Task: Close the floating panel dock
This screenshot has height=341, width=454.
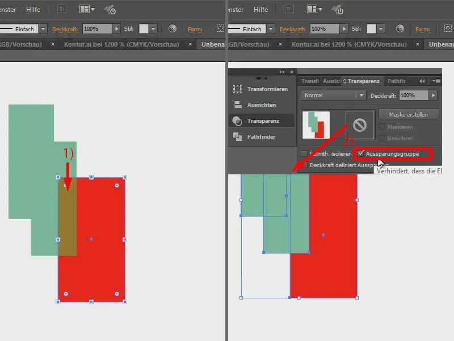Action: [292, 72]
